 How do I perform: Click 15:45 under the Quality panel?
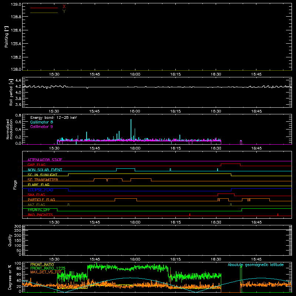click(95, 259)
